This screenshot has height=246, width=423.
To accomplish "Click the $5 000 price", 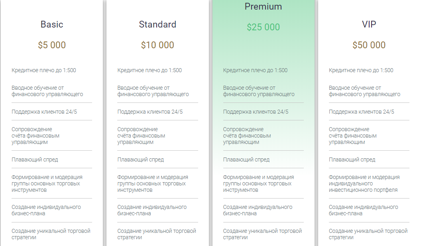I will (52, 45).
